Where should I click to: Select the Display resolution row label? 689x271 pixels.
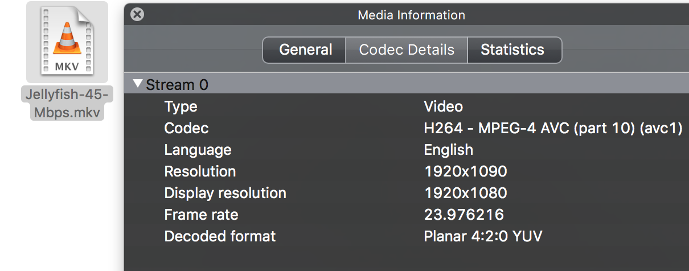[x=225, y=193]
